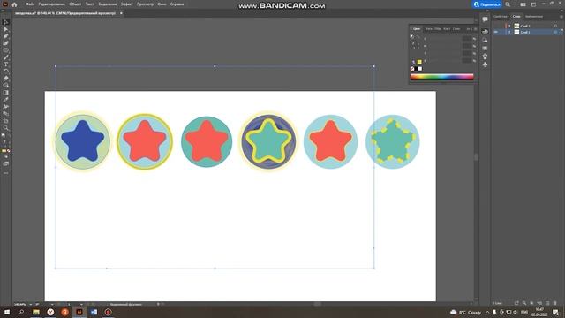Select the Ellipse shape tool
The height and width of the screenshot is (318, 565).
click(6, 50)
